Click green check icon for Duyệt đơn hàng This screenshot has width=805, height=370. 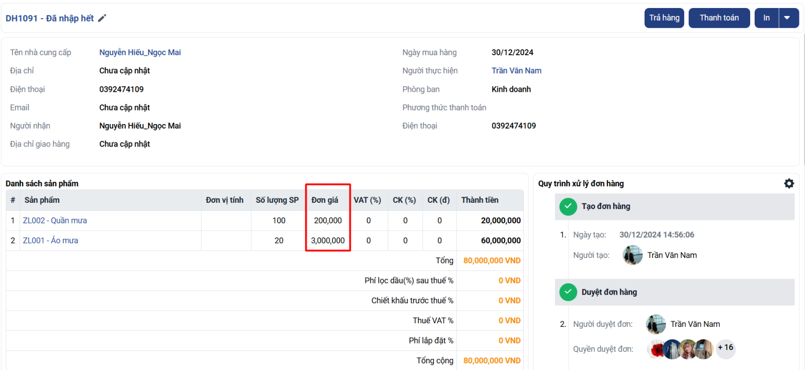568,292
